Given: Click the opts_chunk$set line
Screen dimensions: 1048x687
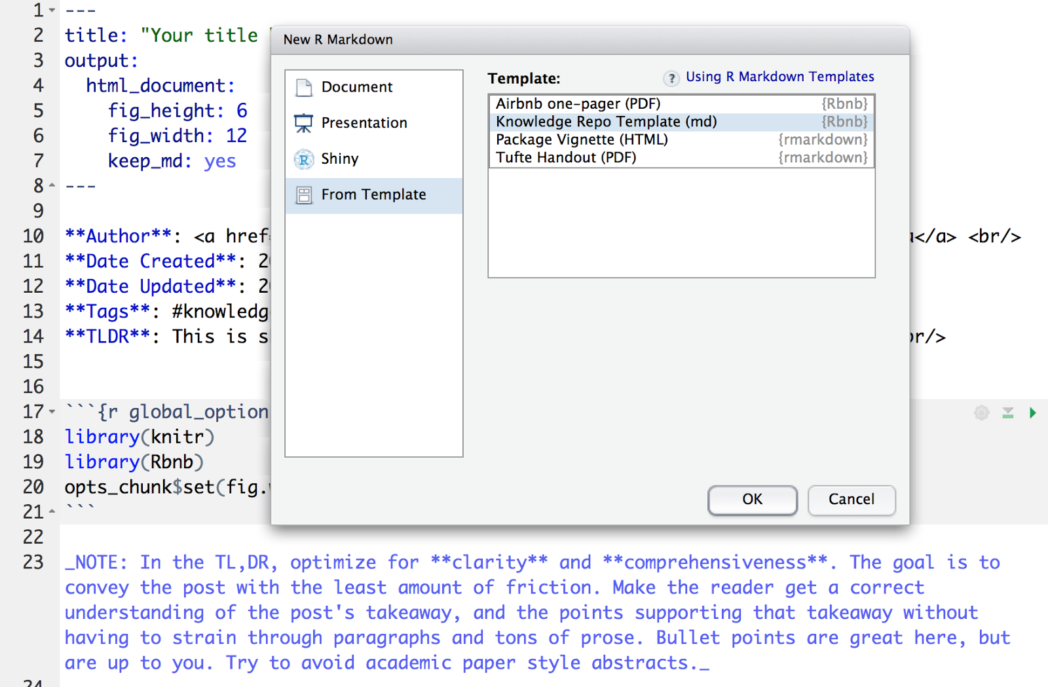Looking at the screenshot, I should [x=166, y=487].
